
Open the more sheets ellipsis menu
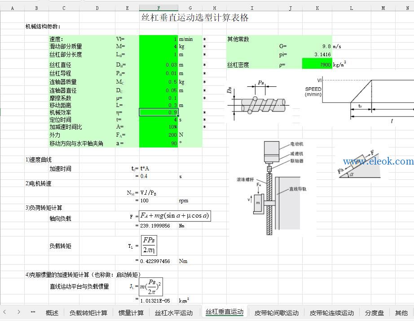(33, 312)
